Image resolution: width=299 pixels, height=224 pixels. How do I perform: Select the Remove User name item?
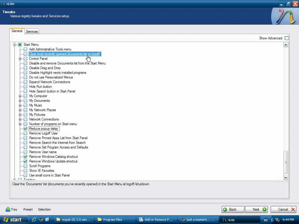pos(43,152)
